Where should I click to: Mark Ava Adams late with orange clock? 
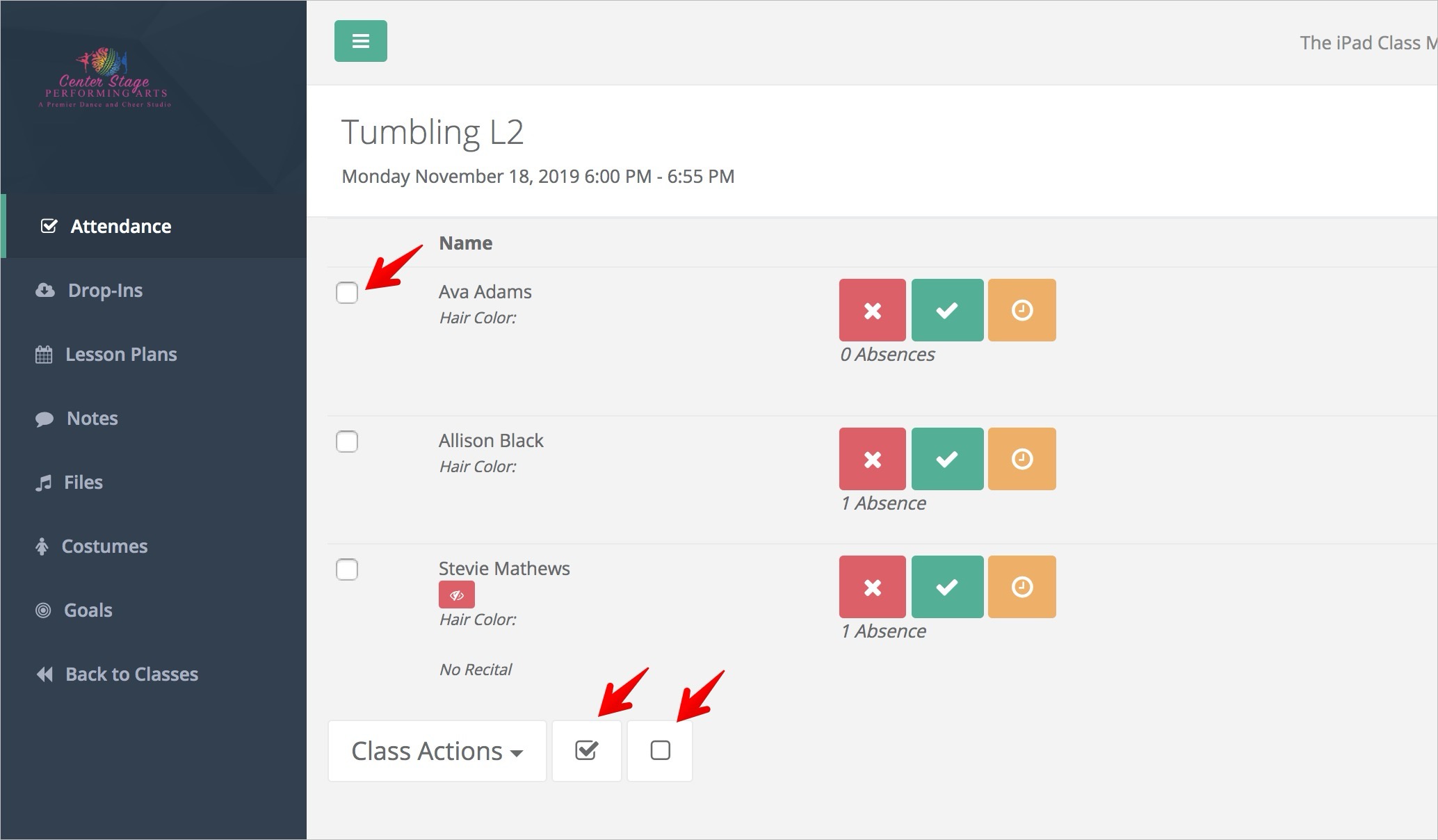(1021, 310)
